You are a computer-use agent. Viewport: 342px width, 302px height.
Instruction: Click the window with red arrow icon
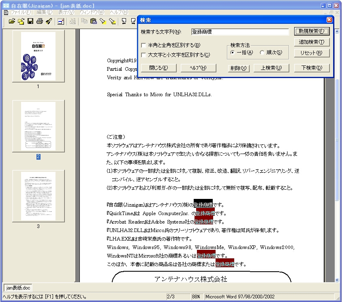click(x=61, y=21)
